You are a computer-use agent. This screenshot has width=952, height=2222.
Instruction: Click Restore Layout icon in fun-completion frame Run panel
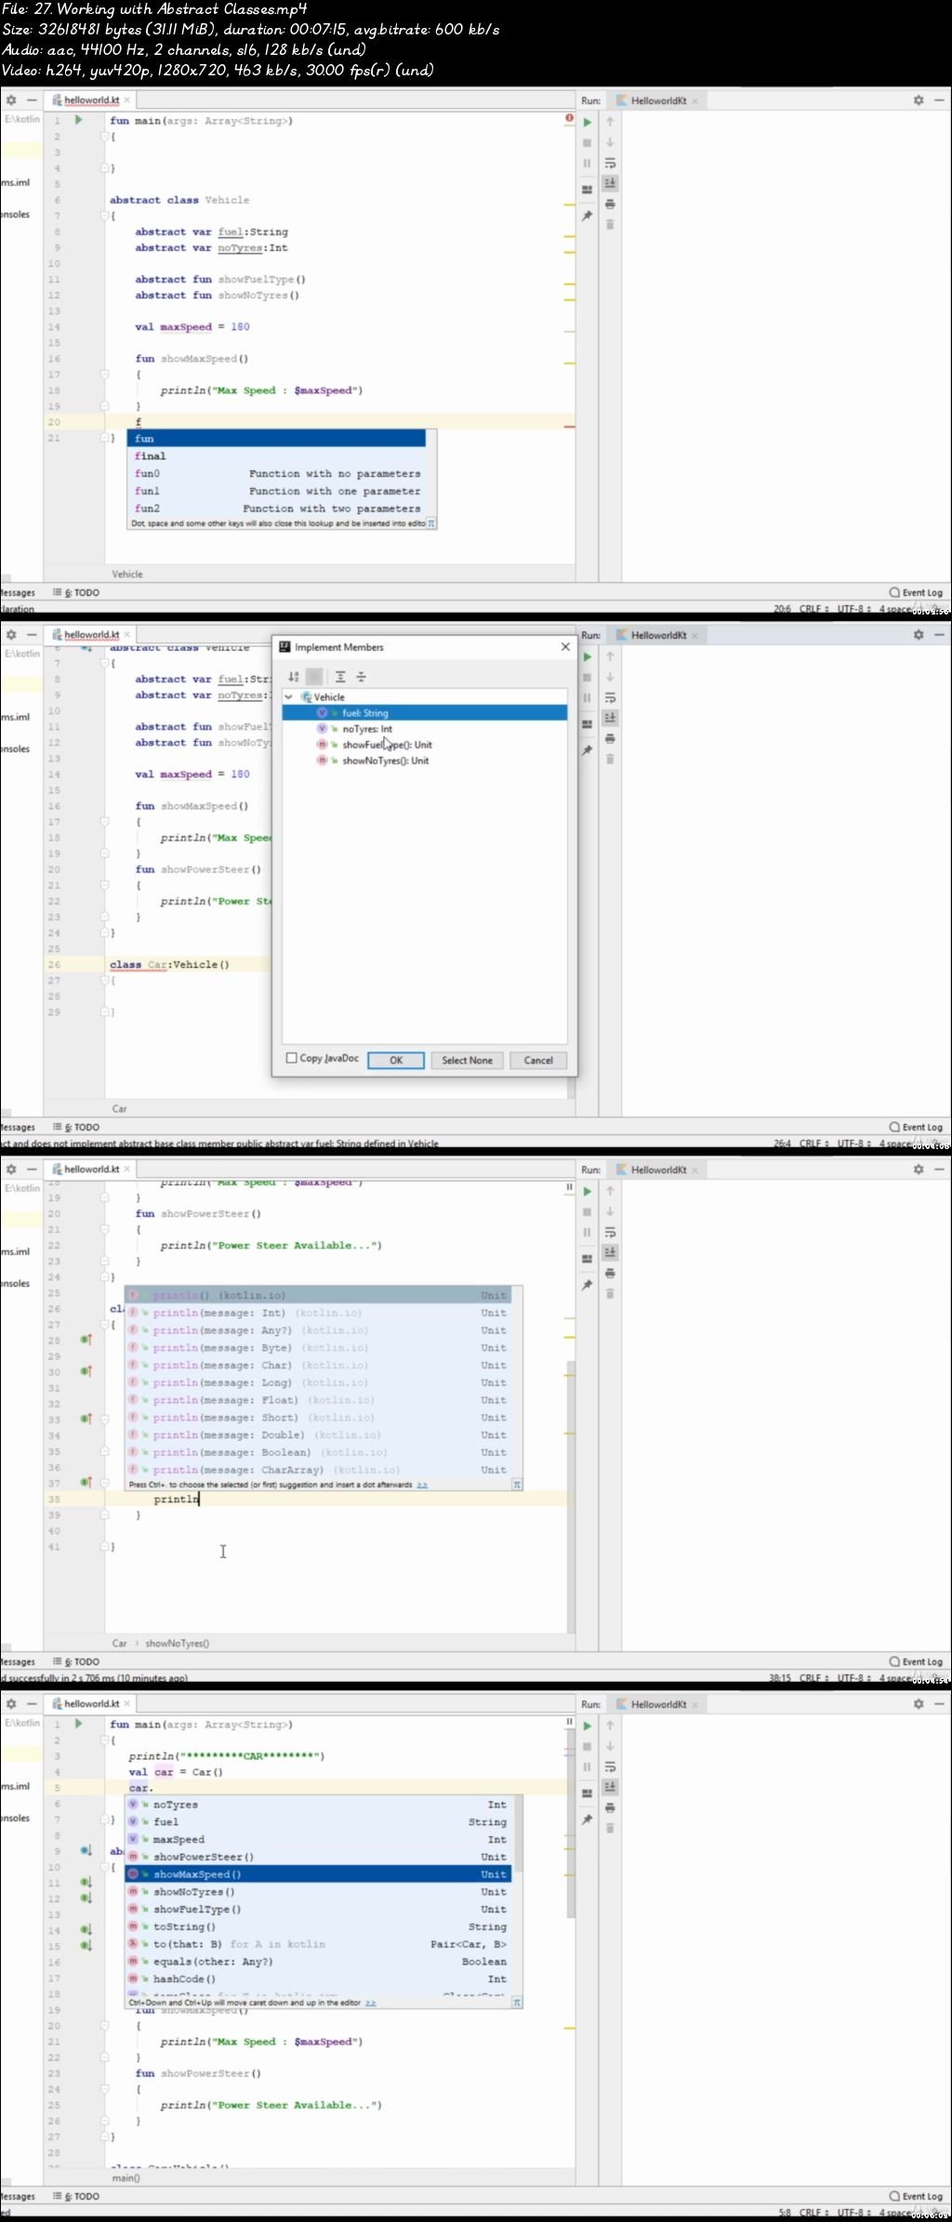point(587,190)
